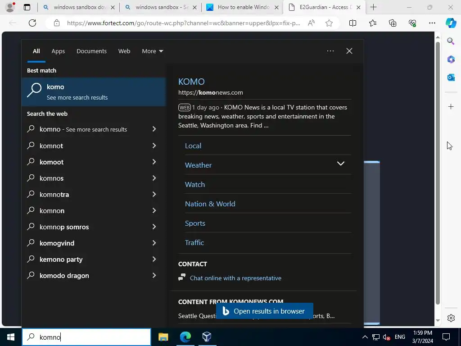Open the Watch link
Screen dimensions: 461x346
click(x=195, y=184)
